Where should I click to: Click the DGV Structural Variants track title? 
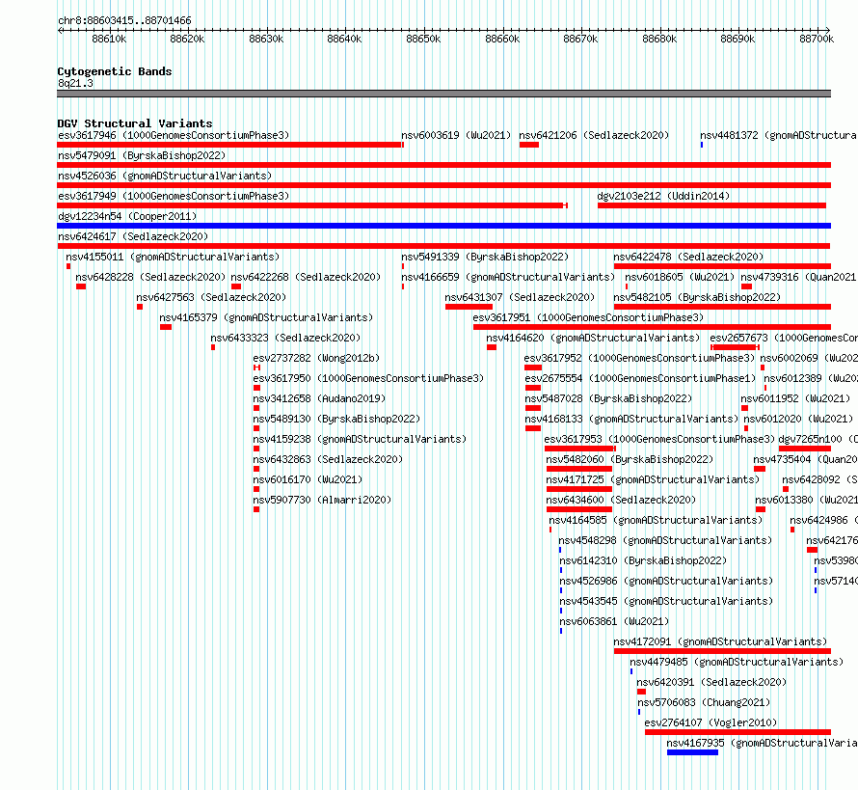pyautogui.click(x=135, y=123)
